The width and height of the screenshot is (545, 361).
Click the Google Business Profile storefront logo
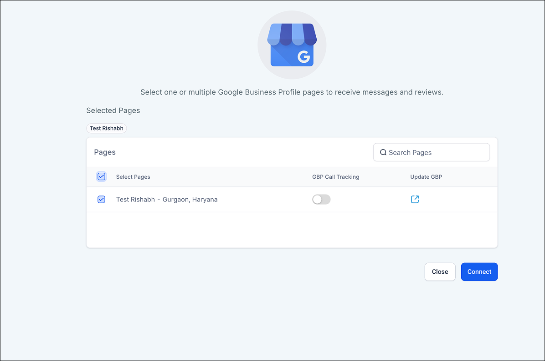pyautogui.click(x=292, y=45)
